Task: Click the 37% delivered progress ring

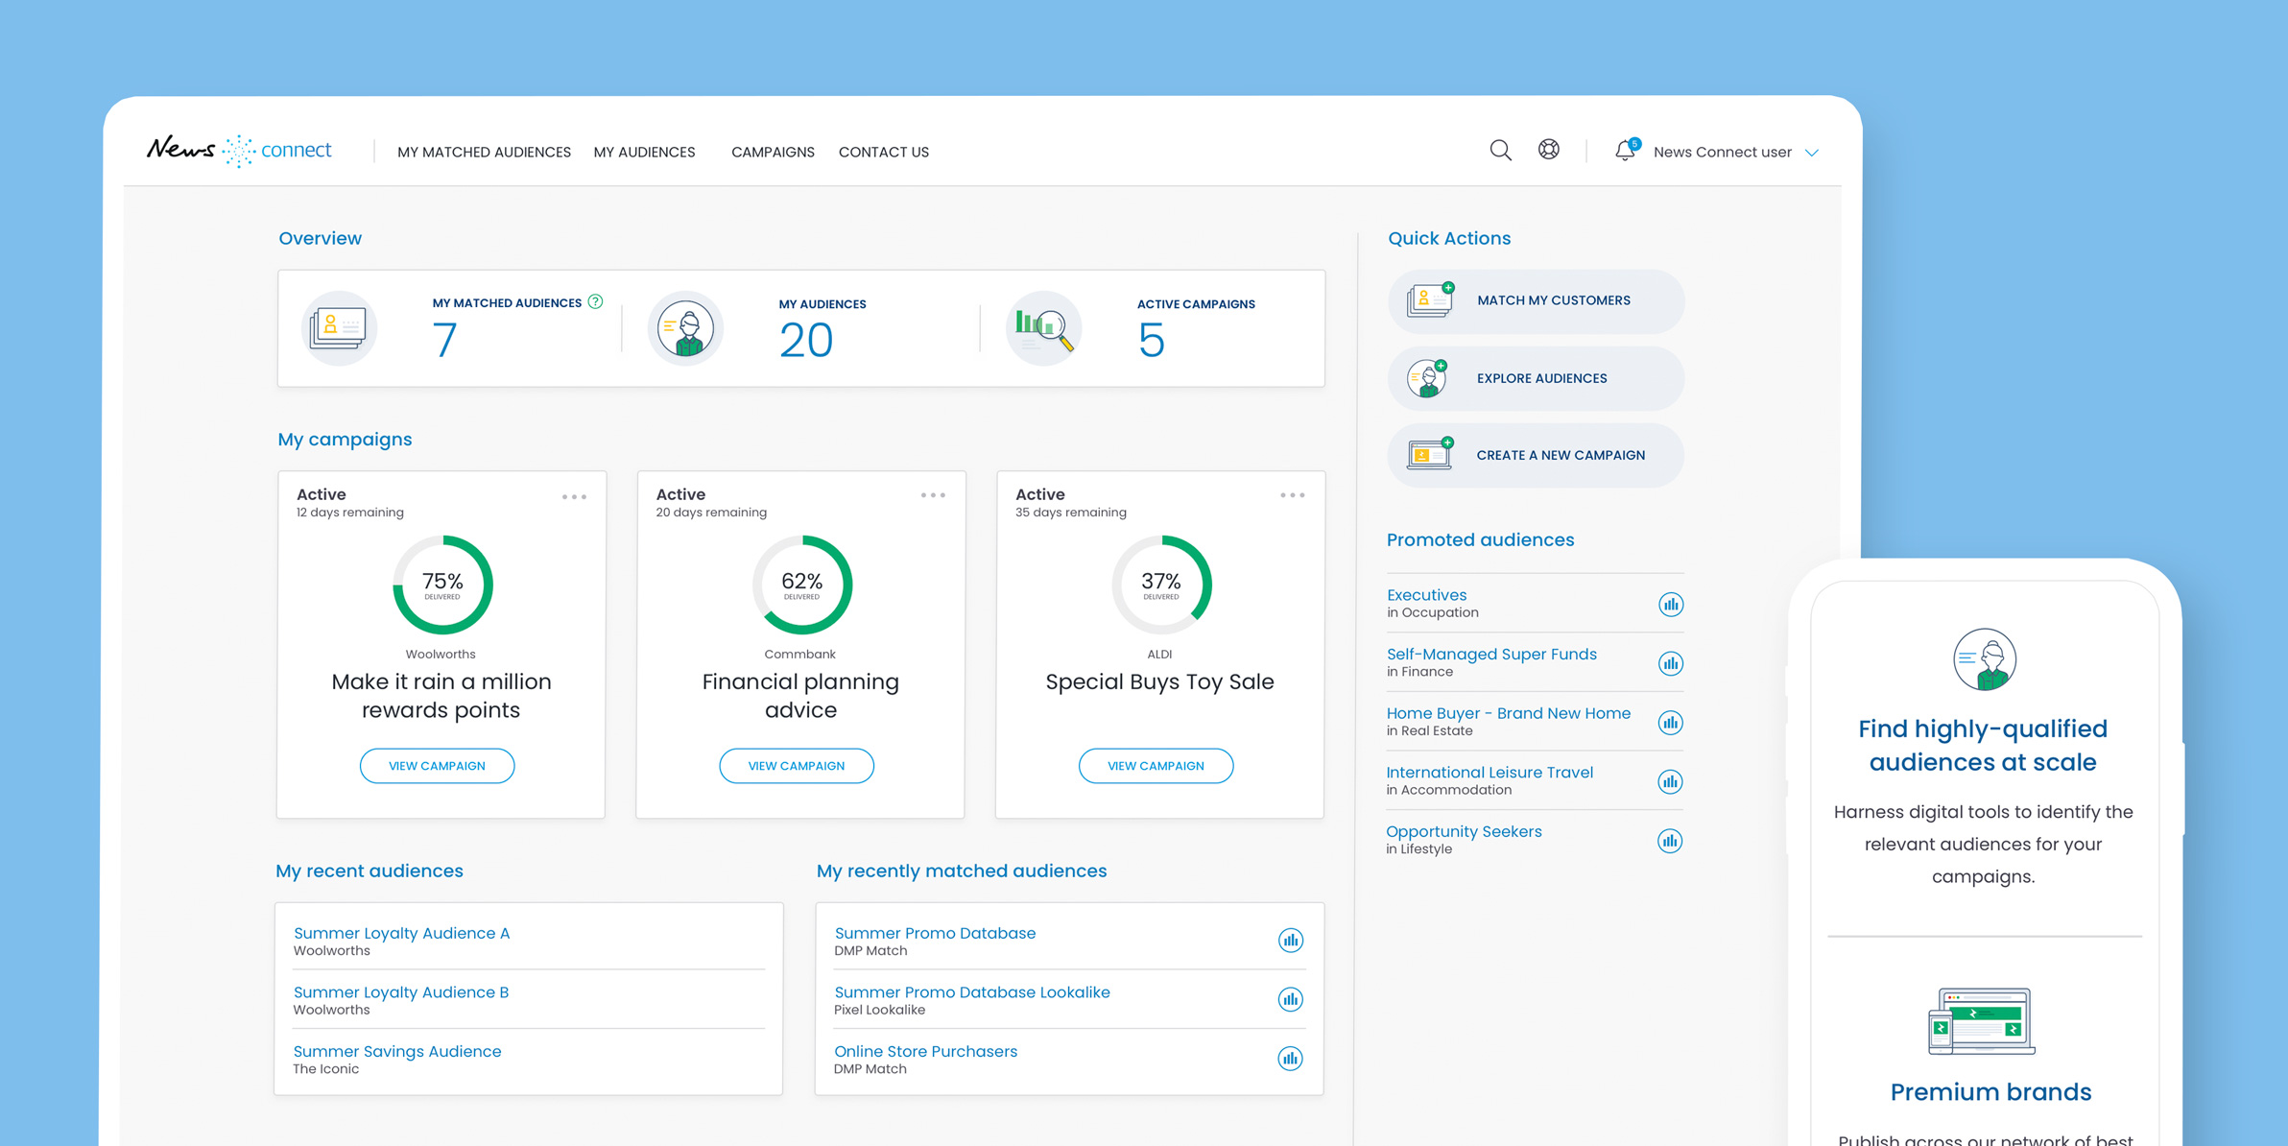Action: point(1161,585)
